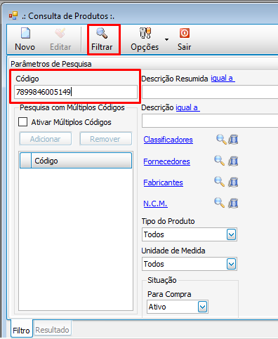Expand the Opções dropdown arrow
278x339 pixels.
pyautogui.click(x=166, y=39)
